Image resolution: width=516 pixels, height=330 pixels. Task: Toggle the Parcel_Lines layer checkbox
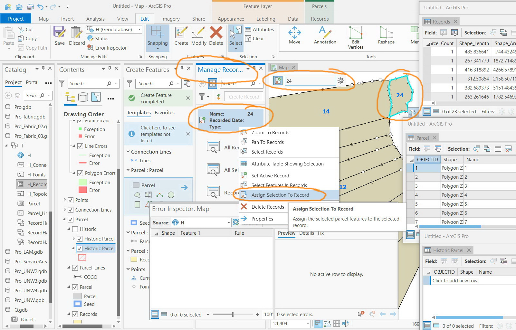pos(75,268)
